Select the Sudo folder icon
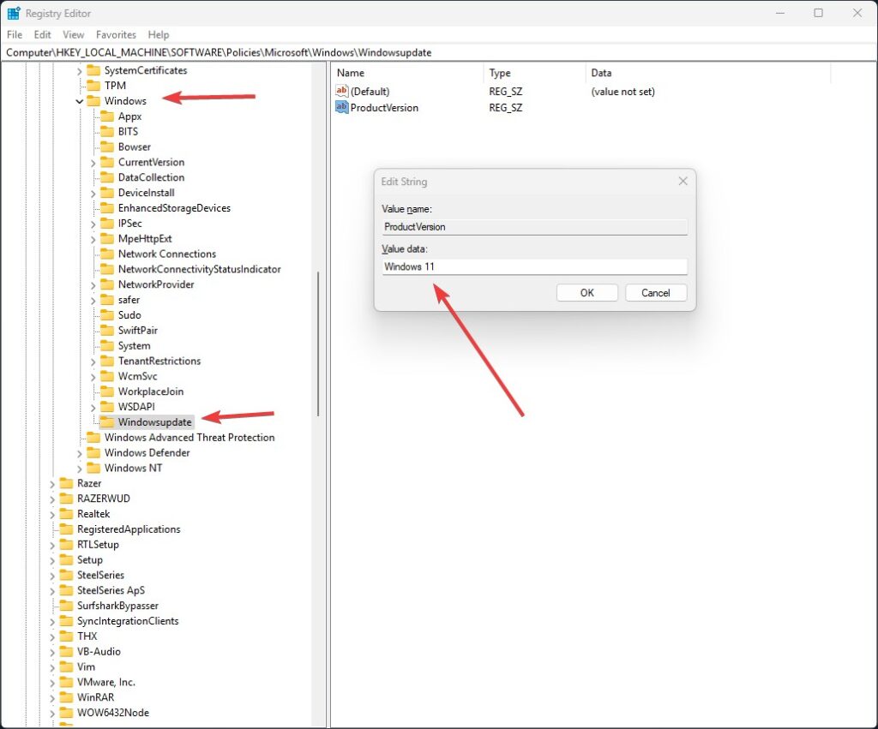 click(x=107, y=315)
